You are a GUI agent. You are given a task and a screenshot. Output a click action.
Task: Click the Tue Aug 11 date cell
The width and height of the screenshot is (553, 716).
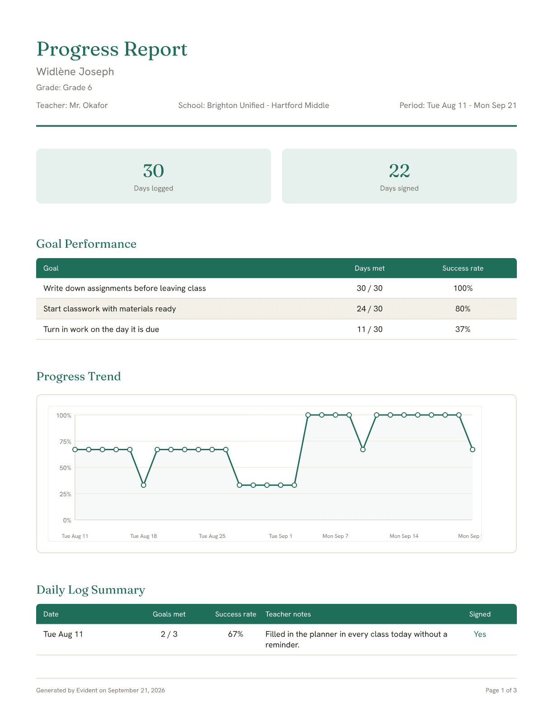pyautogui.click(x=63, y=634)
